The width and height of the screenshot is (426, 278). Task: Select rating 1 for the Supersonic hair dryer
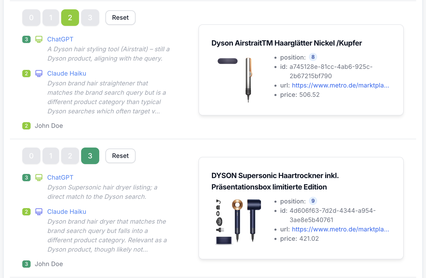click(x=51, y=156)
